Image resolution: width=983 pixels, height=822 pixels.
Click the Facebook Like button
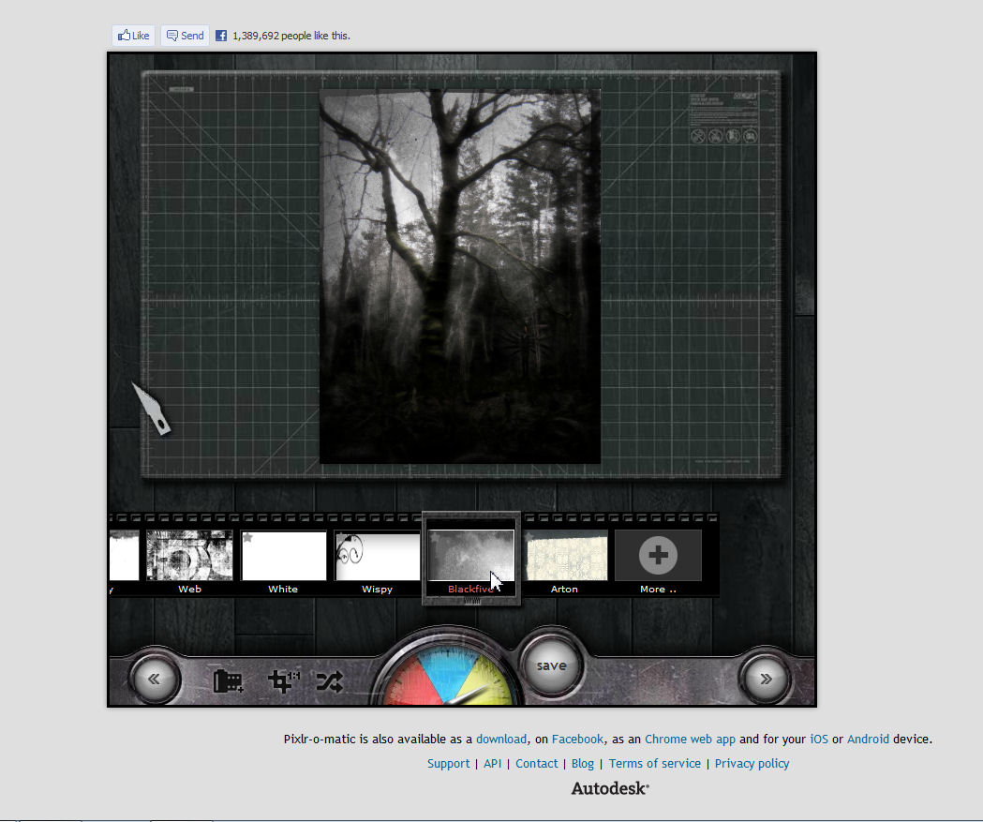tap(133, 36)
